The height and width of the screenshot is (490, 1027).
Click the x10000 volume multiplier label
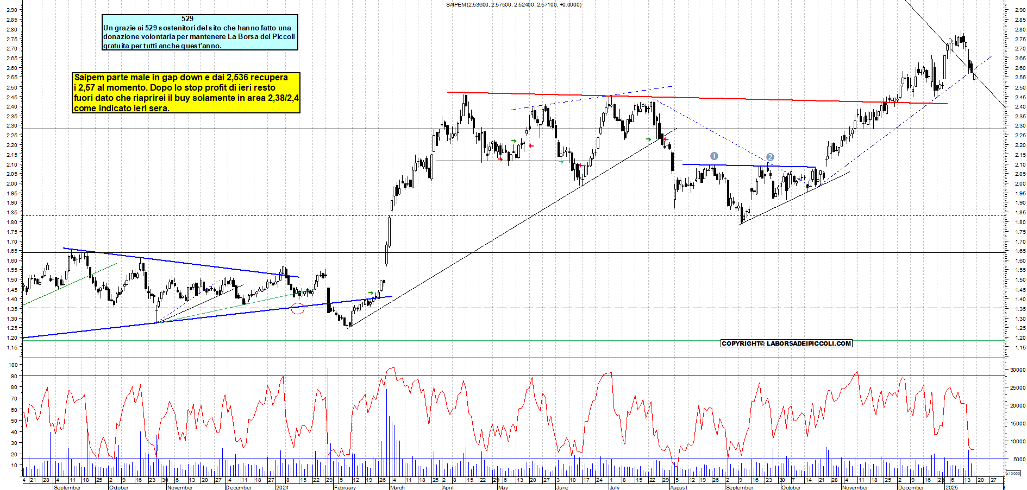pyautogui.click(x=1014, y=473)
